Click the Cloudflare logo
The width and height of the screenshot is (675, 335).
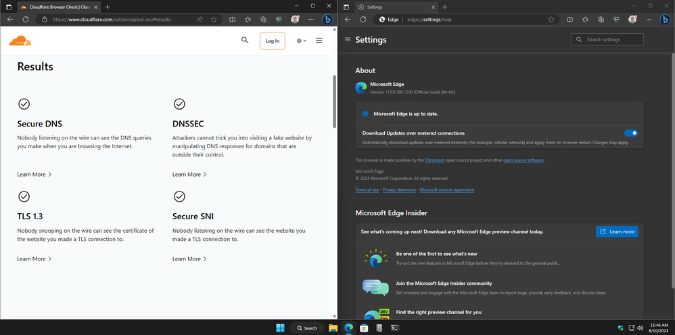coord(20,41)
